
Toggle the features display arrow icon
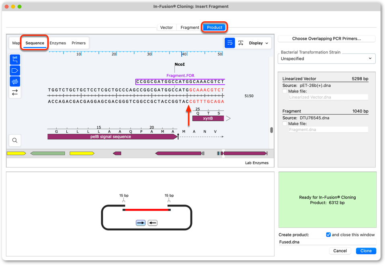(15, 71)
